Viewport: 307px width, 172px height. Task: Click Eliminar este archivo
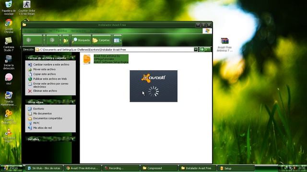point(43,91)
